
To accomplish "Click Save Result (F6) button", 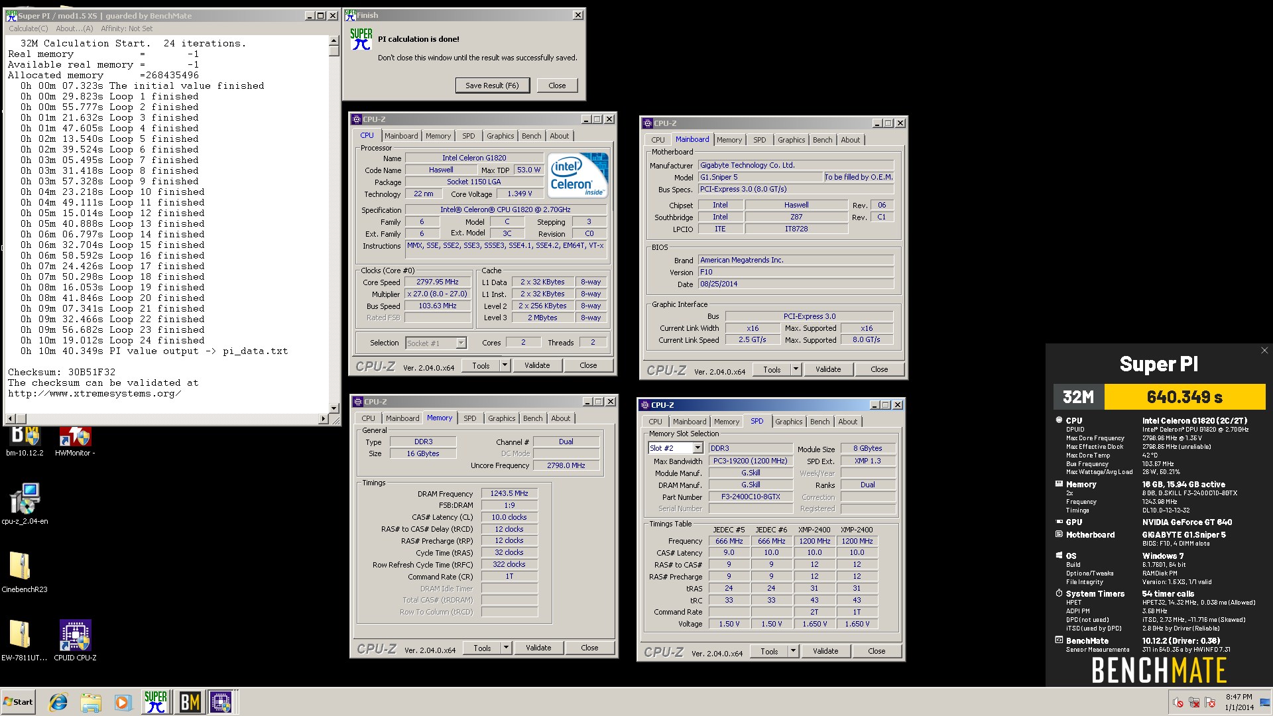I will [492, 86].
